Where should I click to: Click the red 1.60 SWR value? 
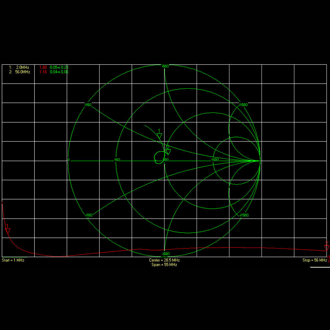pos(43,67)
